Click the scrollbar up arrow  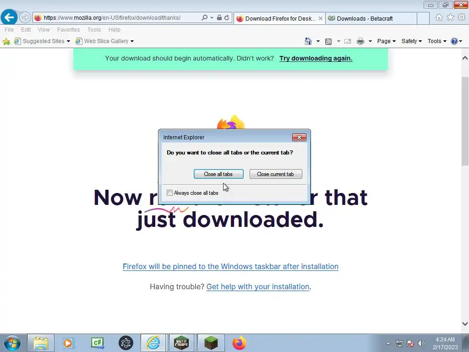465,58
